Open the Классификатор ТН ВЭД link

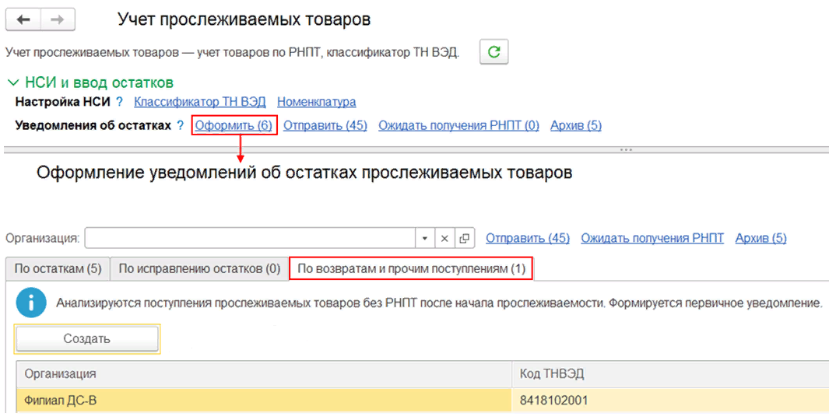point(200,102)
